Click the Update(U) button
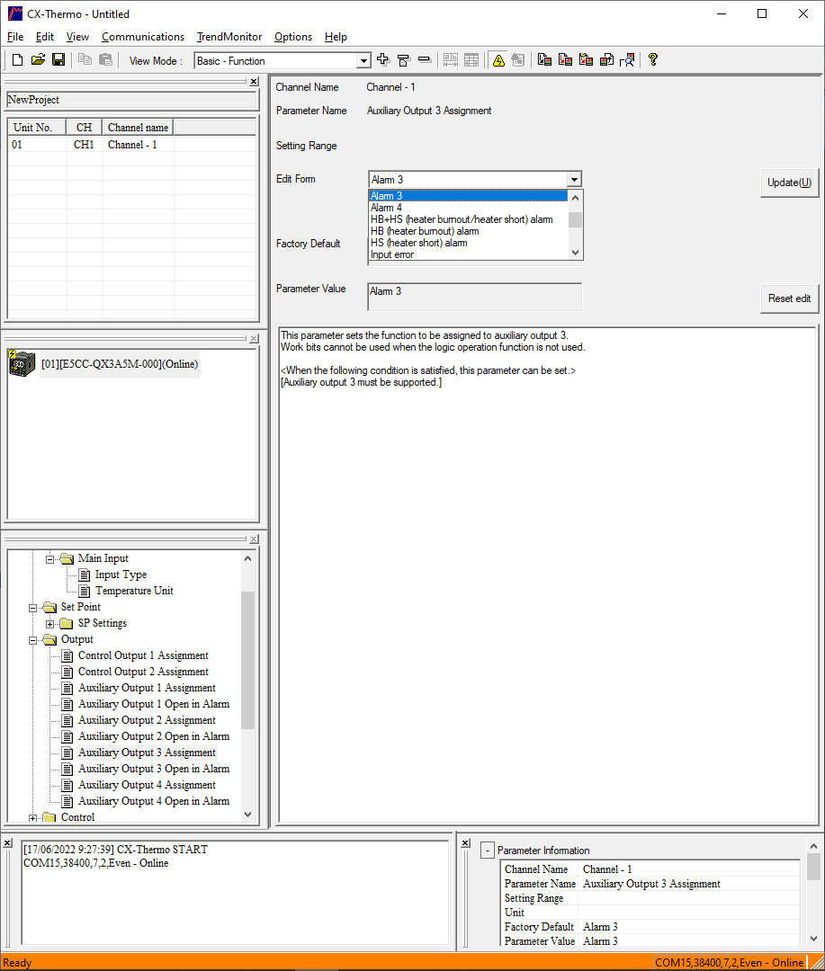 (x=789, y=183)
